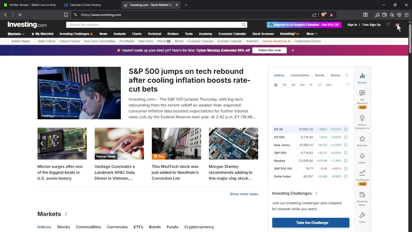Viewport: 412px width, 232px height.
Task: Click the share page icon in the address bar
Action: click(x=314, y=15)
